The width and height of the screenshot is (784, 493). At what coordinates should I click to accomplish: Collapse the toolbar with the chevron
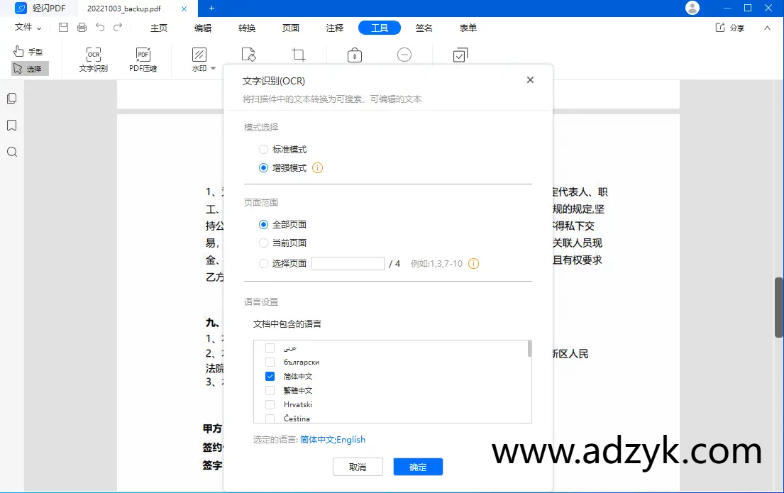click(x=767, y=28)
